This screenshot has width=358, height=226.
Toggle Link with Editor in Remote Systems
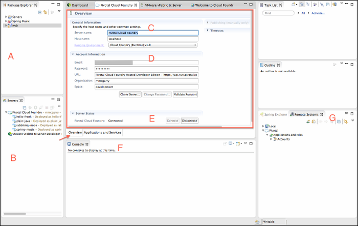click(346, 121)
